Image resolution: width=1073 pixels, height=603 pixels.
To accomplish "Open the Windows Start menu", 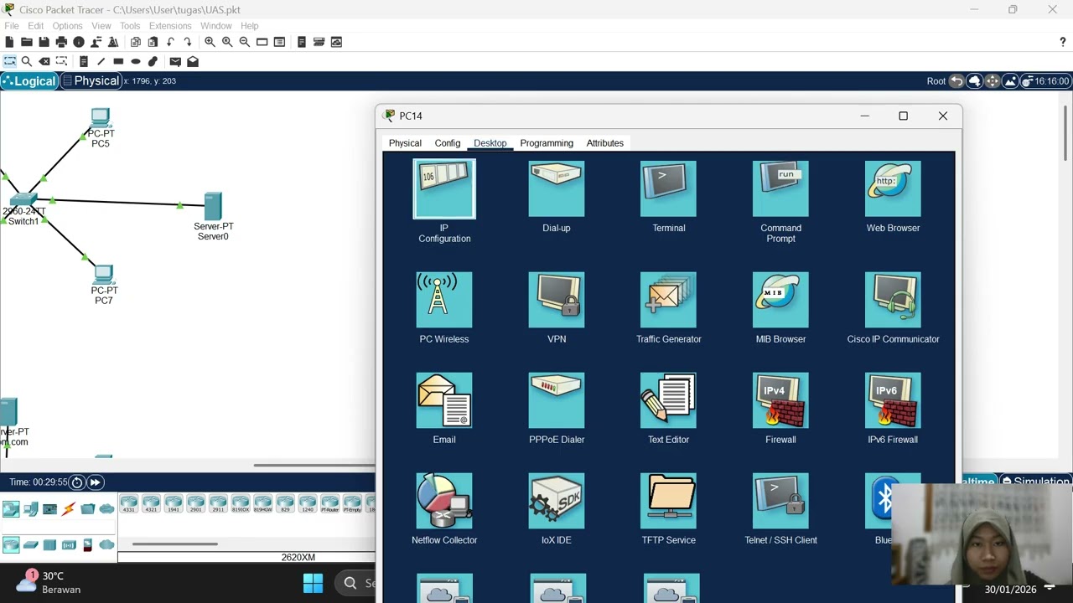I will point(313,583).
